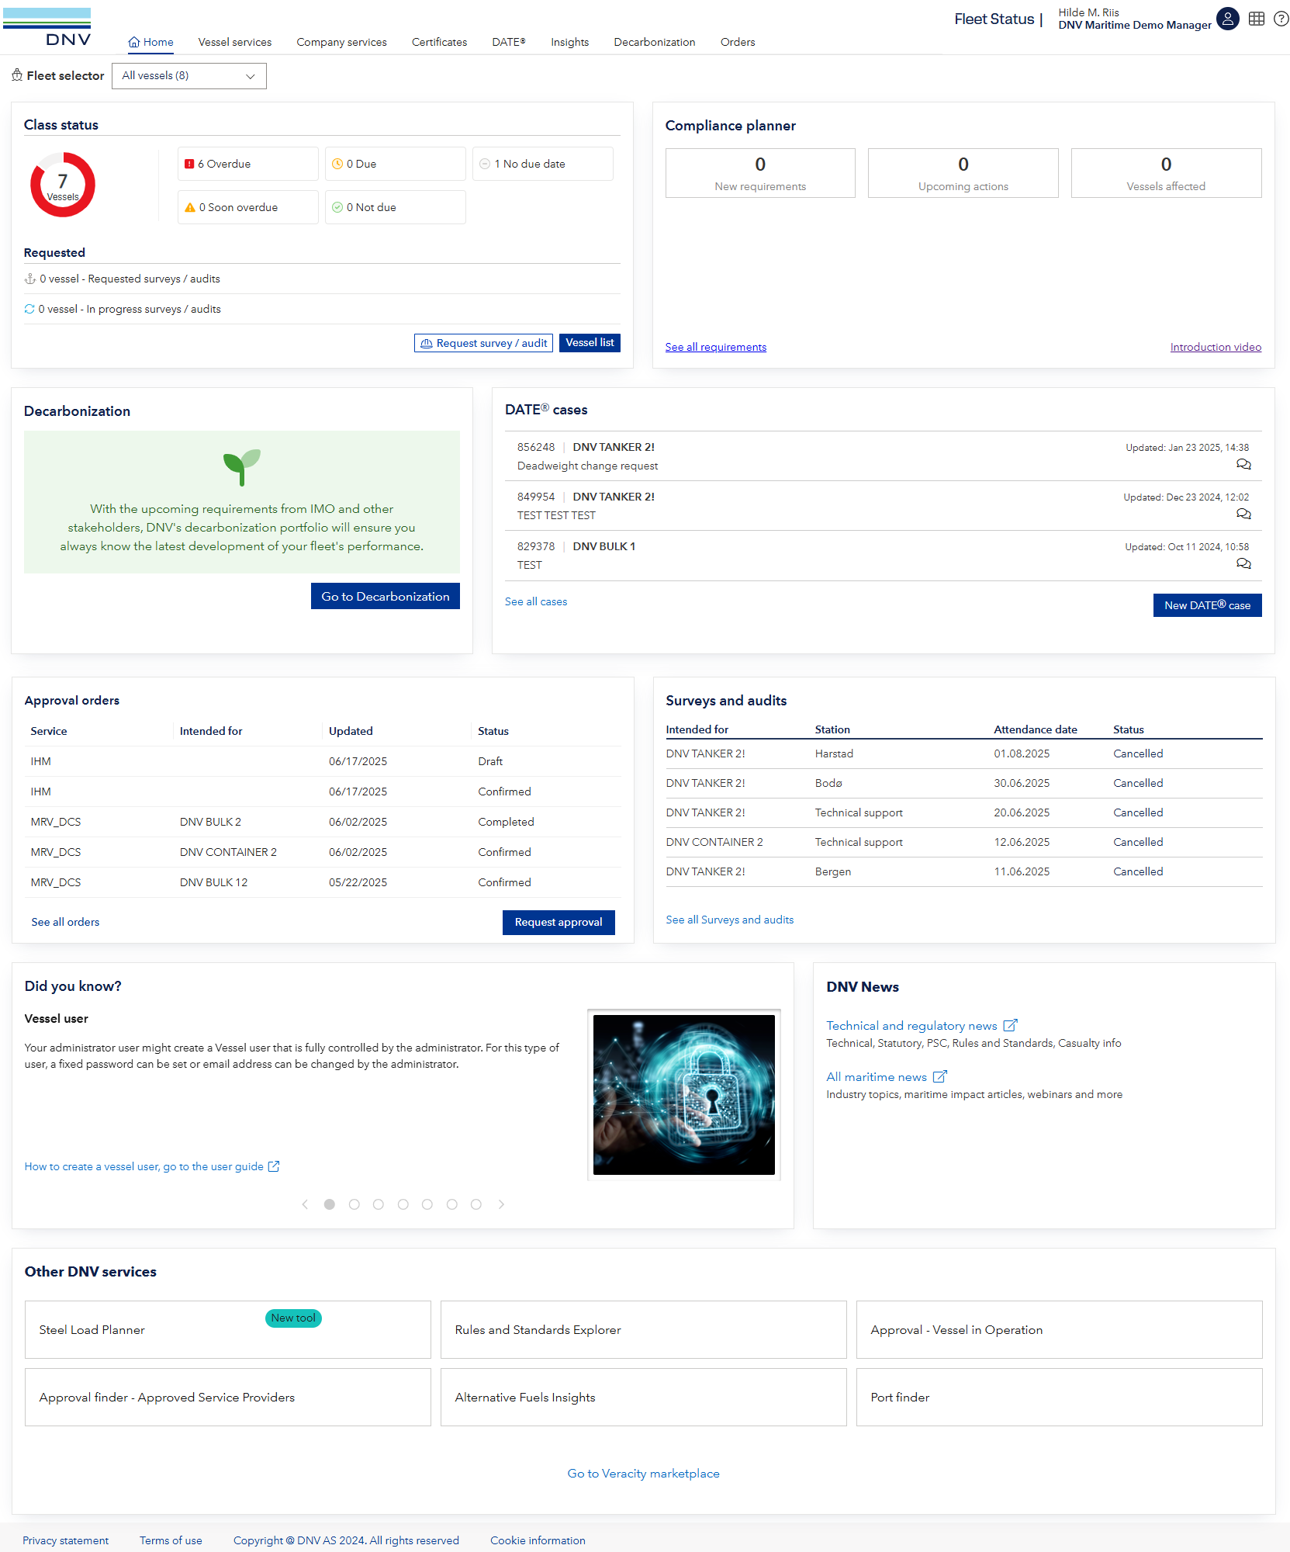Open Steel Load Planner service tile
Screen dimensions: 1290x1552
pos(228,1330)
